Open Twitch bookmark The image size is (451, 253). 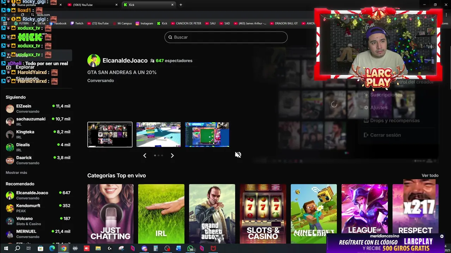pyautogui.click(x=77, y=24)
